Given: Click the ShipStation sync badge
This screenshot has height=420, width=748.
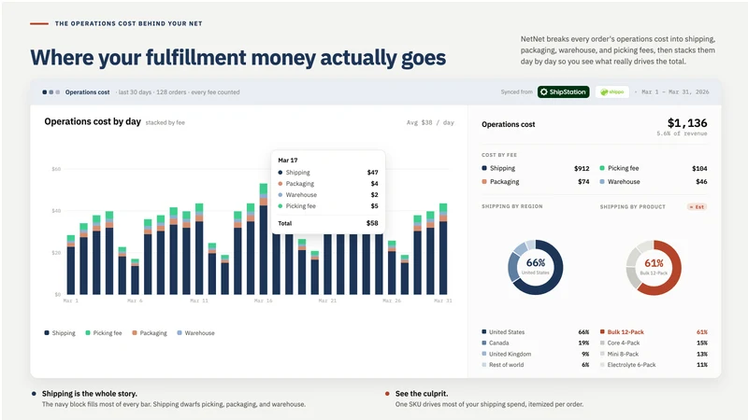Looking at the screenshot, I should pos(564,91).
